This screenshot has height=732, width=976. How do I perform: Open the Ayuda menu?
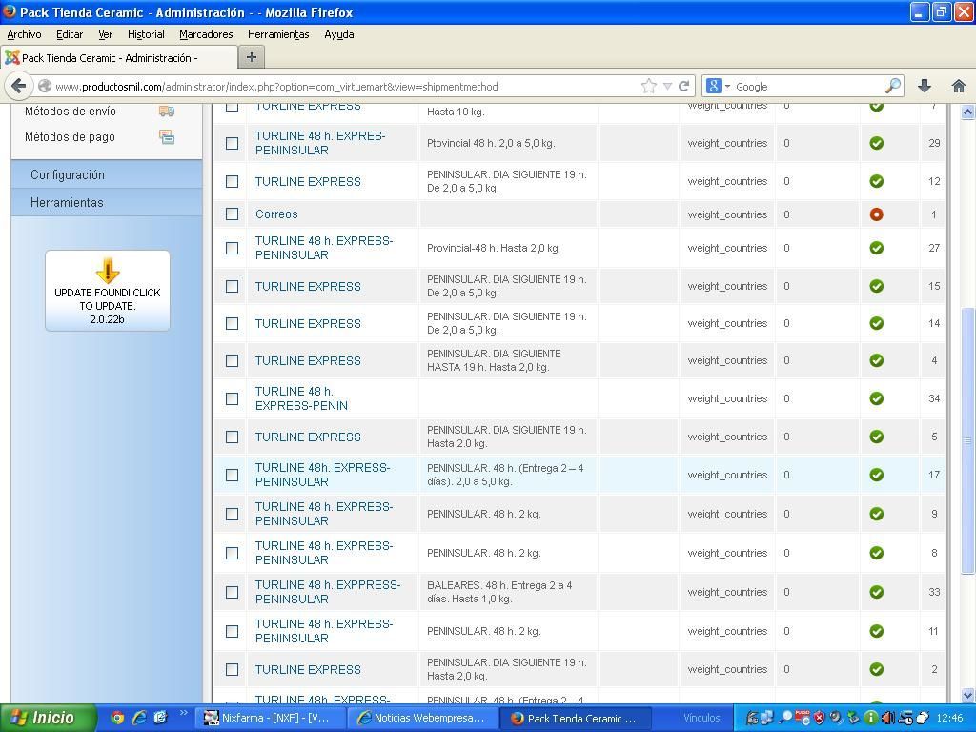point(339,34)
